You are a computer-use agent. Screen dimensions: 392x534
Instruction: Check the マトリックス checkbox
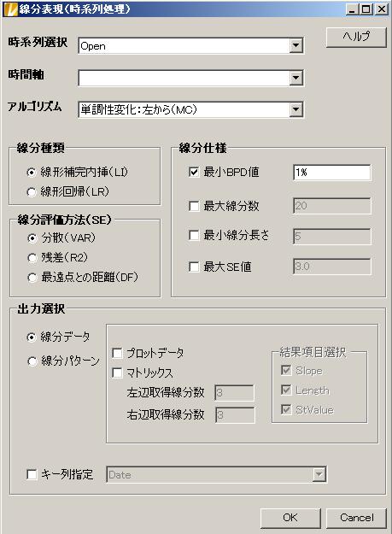click(117, 373)
